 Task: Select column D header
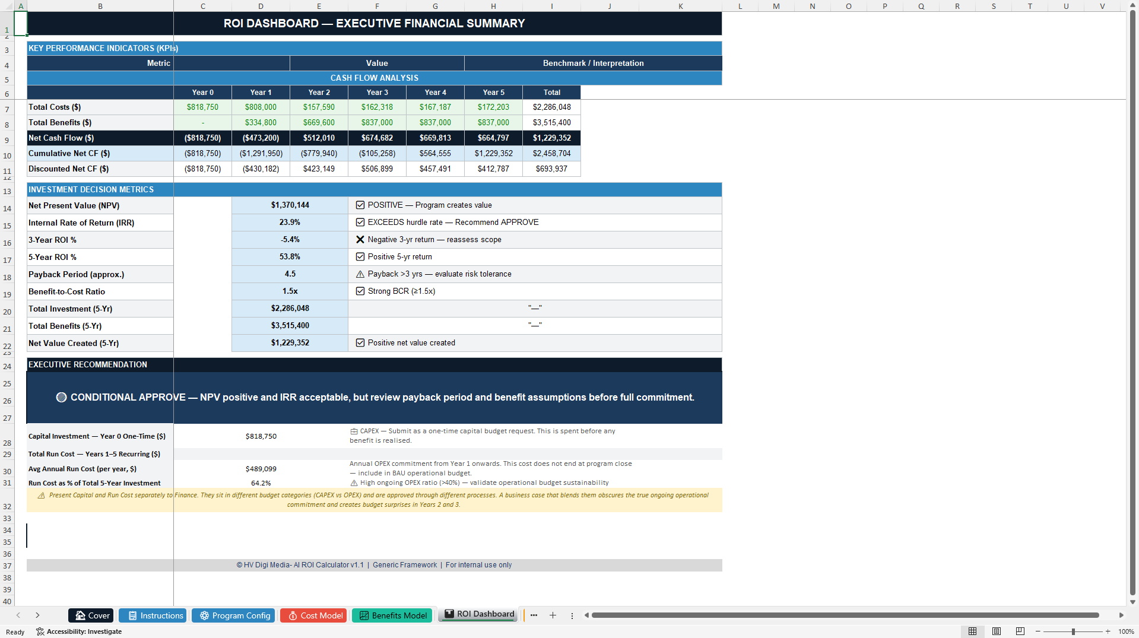click(x=261, y=6)
